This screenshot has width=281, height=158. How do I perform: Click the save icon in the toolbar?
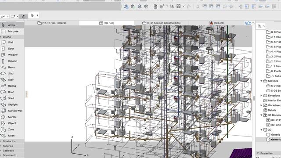pos(179,6)
